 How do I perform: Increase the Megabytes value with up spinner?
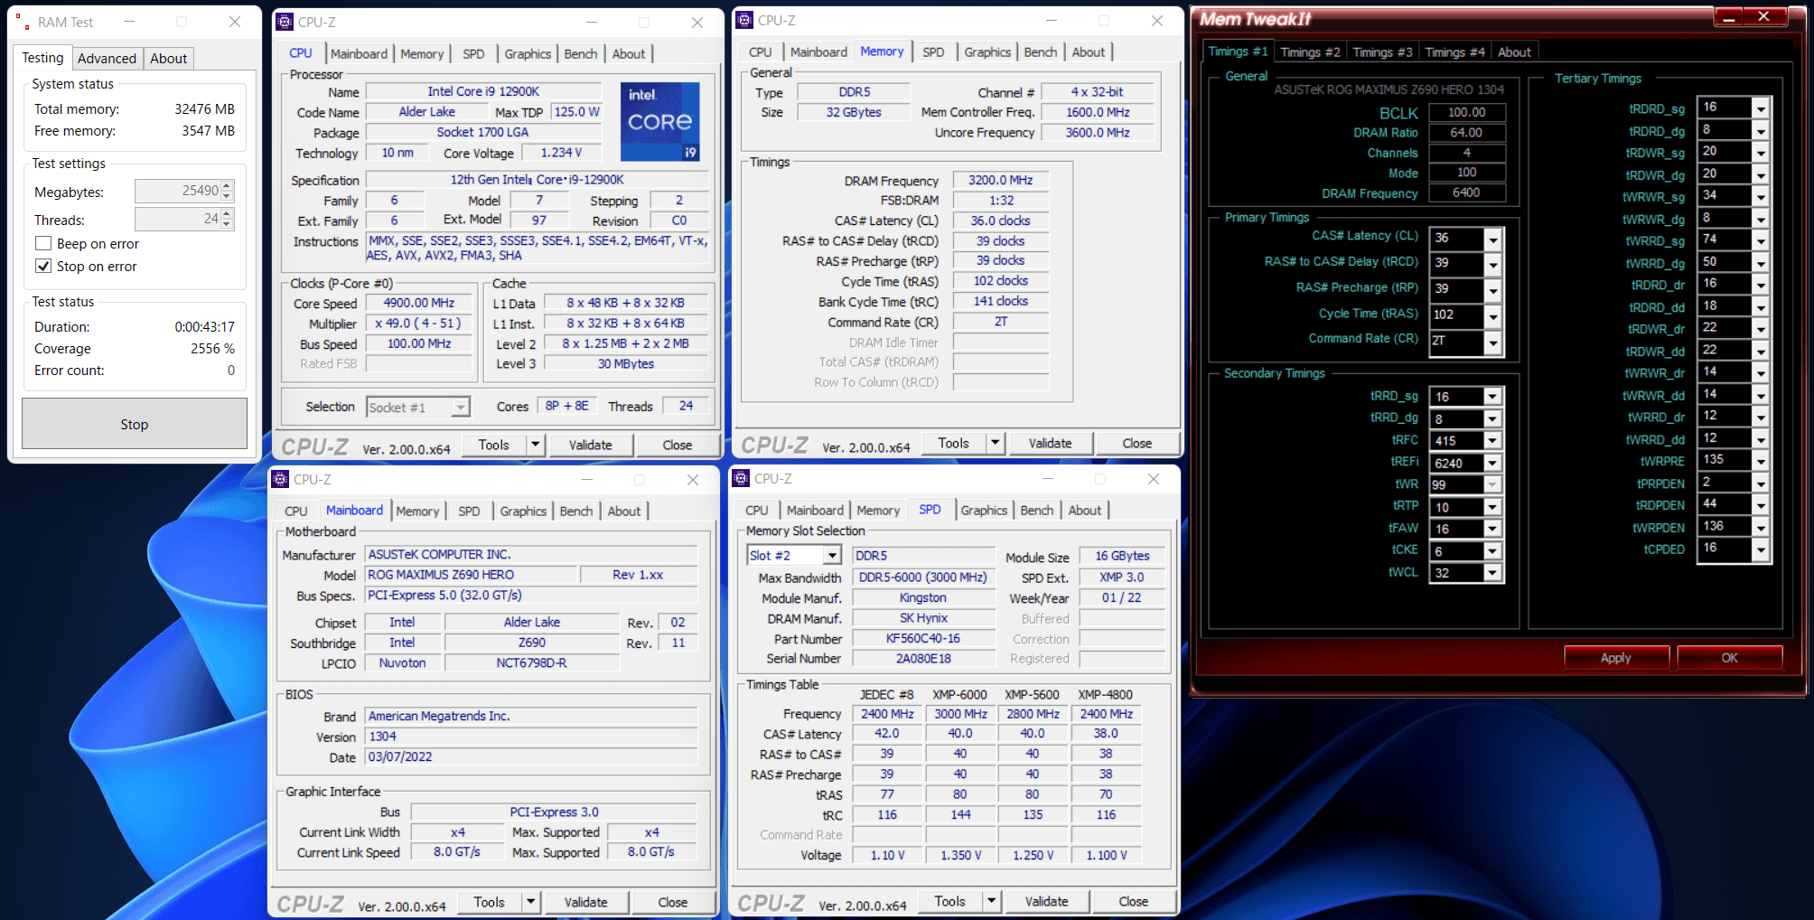pos(227,185)
